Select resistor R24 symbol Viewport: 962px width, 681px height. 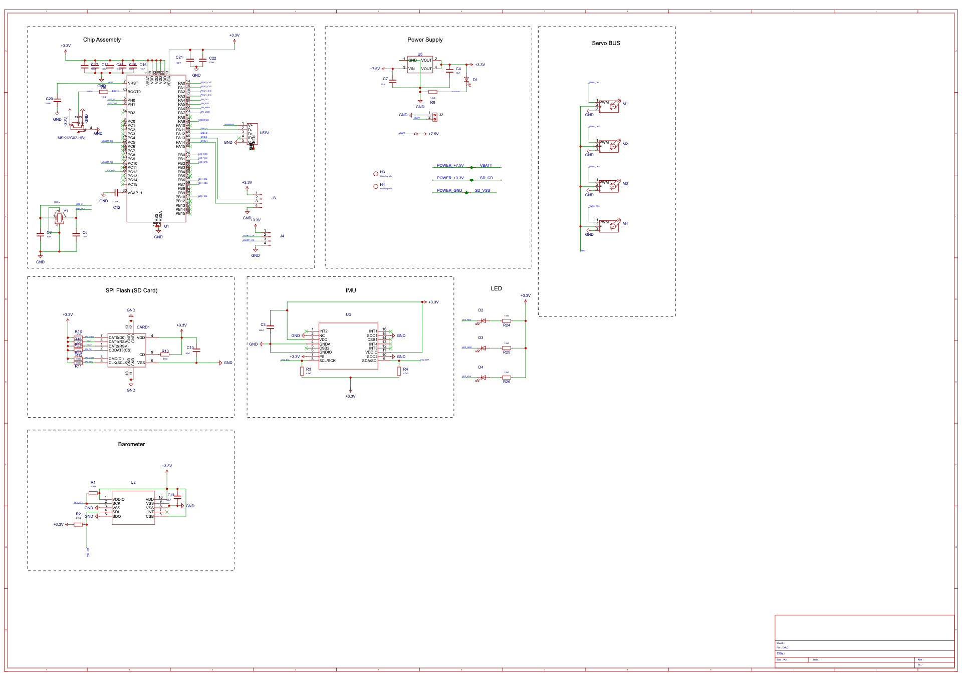[507, 320]
